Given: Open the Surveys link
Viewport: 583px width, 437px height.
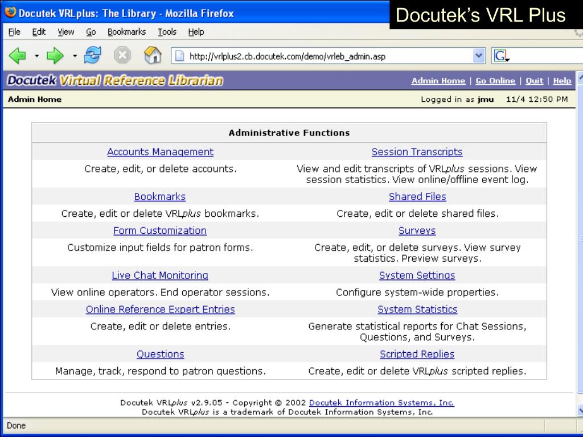Looking at the screenshot, I should click(x=417, y=230).
